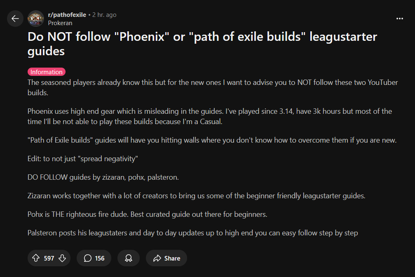The width and height of the screenshot is (415, 277).
Task: Filter posts by the Information flair
Action: (x=46, y=72)
